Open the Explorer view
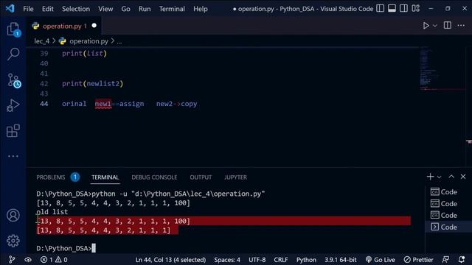This screenshot has height=265, width=472. pyautogui.click(x=13, y=29)
